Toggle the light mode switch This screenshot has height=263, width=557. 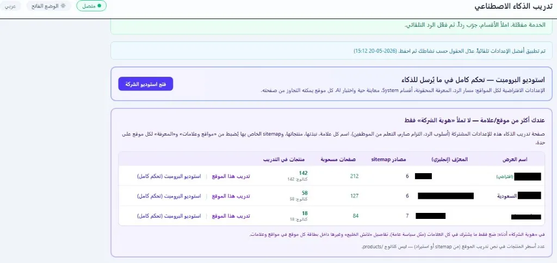(x=49, y=6)
